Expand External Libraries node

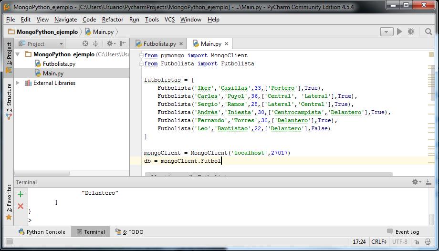(18, 83)
